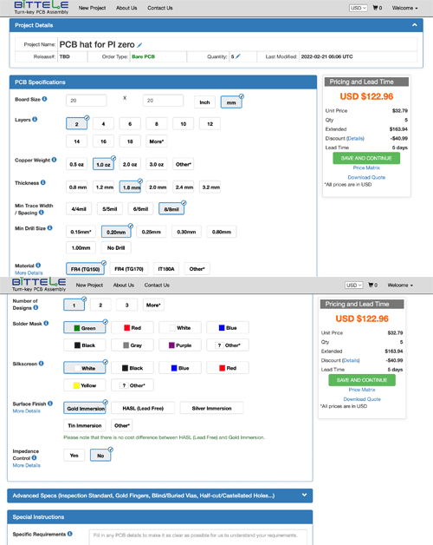The image size is (433, 545).
Task: Open Welcome user menu in top header
Action: 404,8
